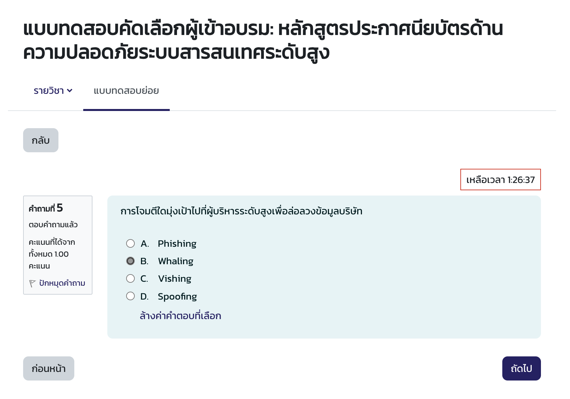Clear answer via ล้างค่าคำตอบที่เลือก link

180,316
